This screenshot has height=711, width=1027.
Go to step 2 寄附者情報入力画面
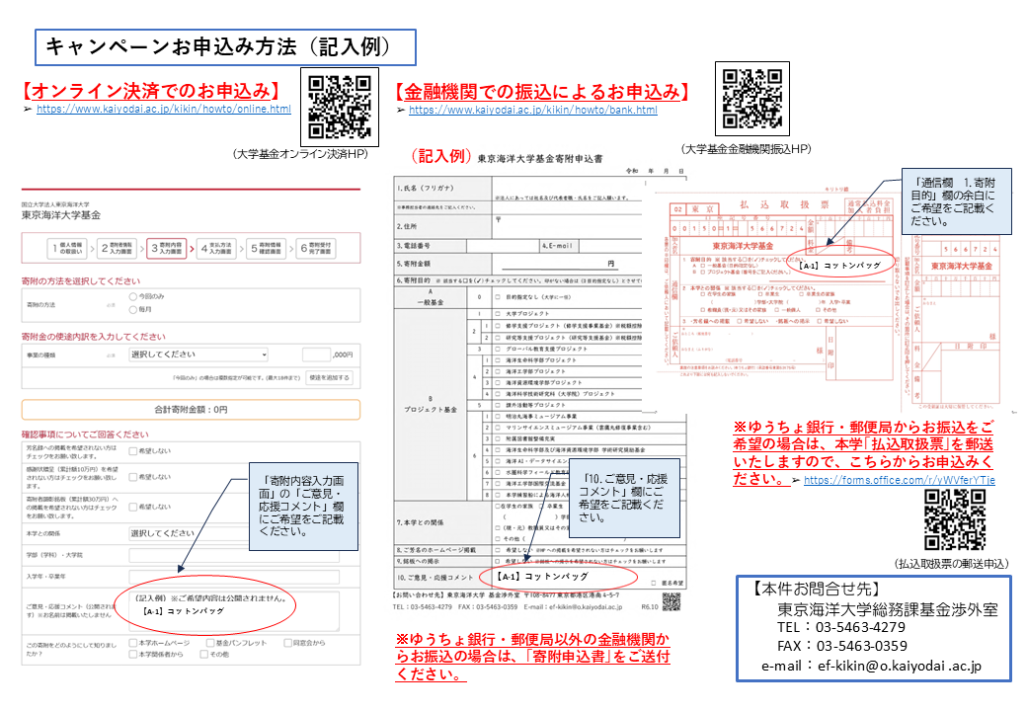[117, 249]
